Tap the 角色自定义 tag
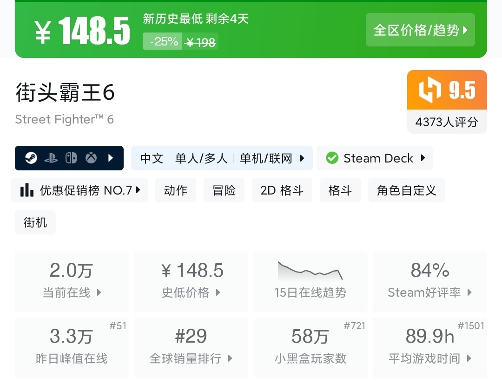 point(406,190)
